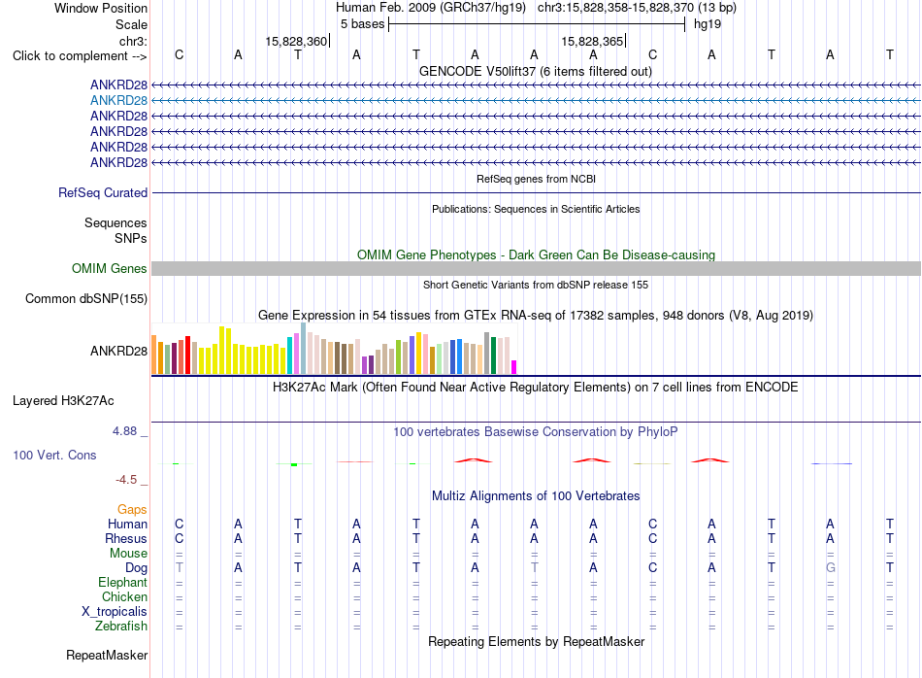Click the 15,828,365 ruler coordinate

coord(592,41)
